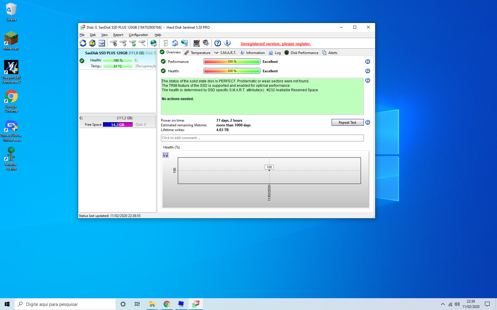Open Dragon Ball Xenoverse 2 desktop shortcut
Viewport: 497px width, 310px height.
pyautogui.click(x=11, y=72)
